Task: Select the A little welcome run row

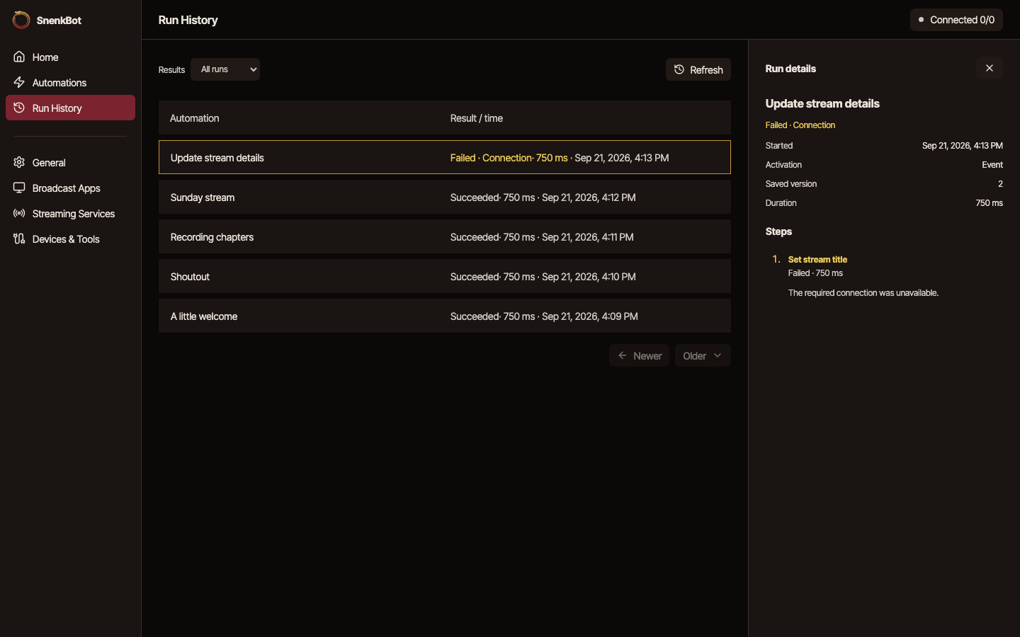Action: point(445,316)
